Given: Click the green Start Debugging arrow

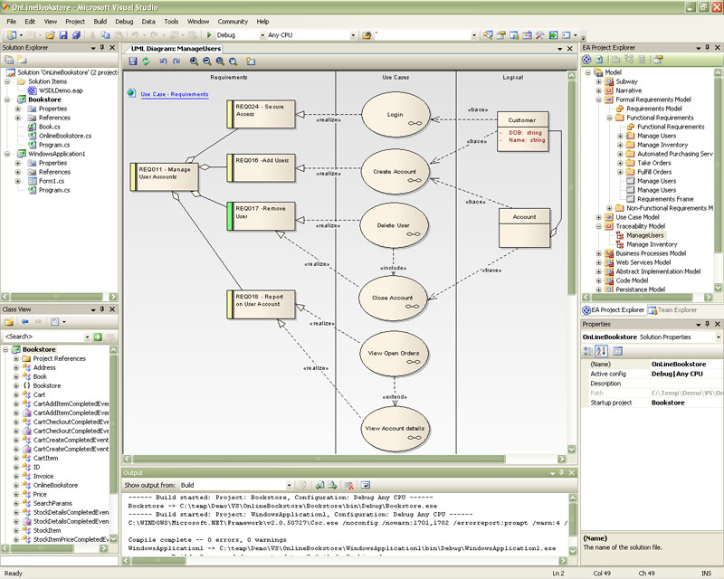Looking at the screenshot, I should pyautogui.click(x=209, y=35).
